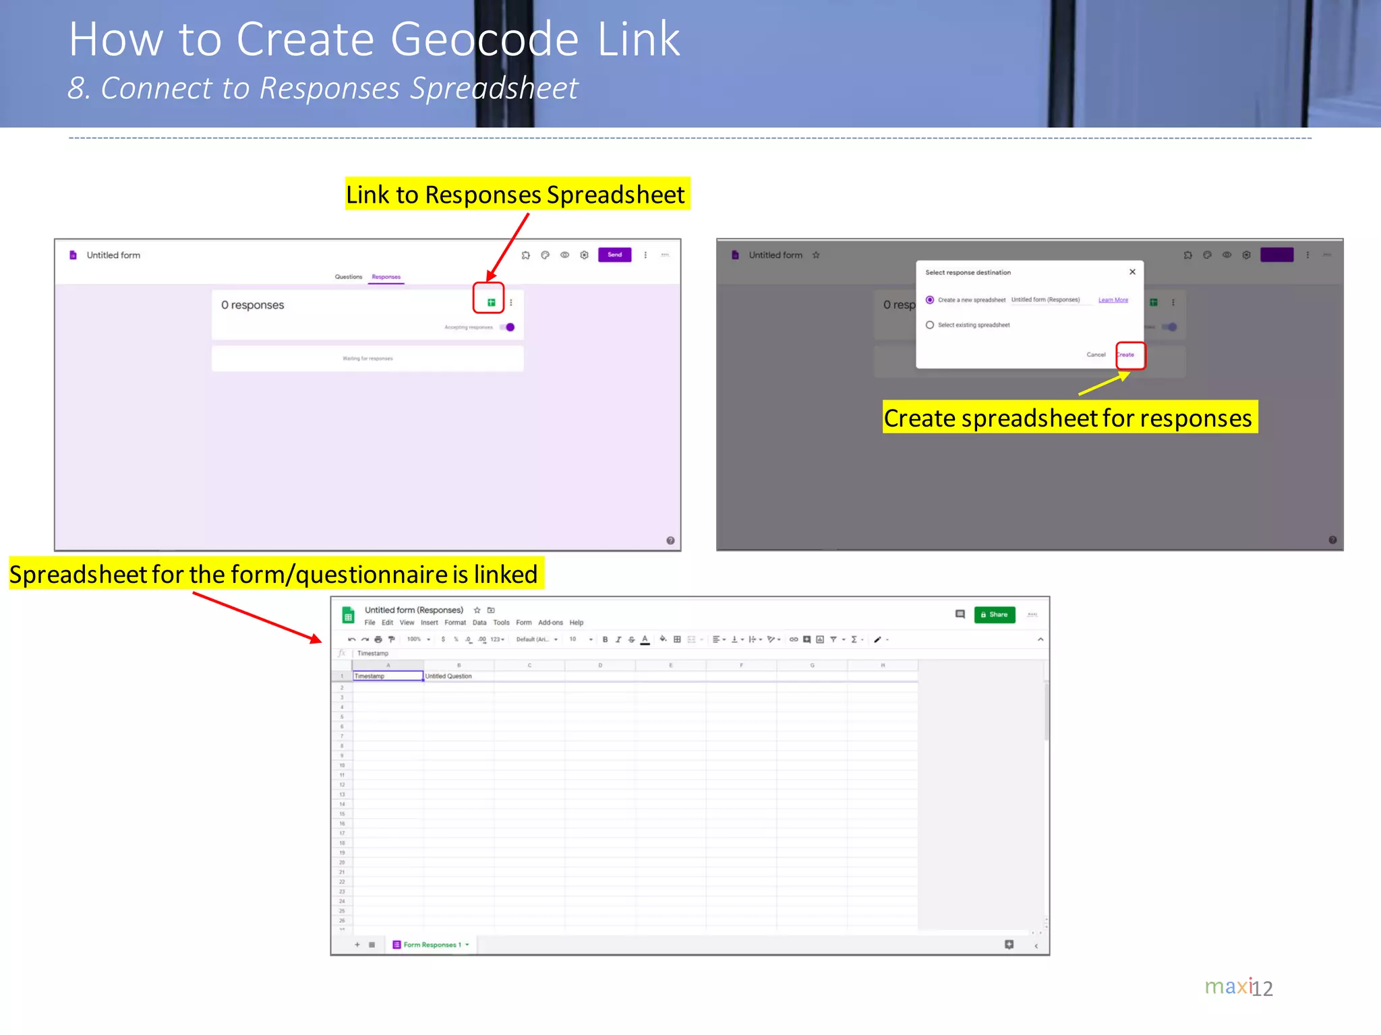Screen dimensions: 1381x1035
Task: Close the Select response destination dialog
Action: click(1132, 272)
